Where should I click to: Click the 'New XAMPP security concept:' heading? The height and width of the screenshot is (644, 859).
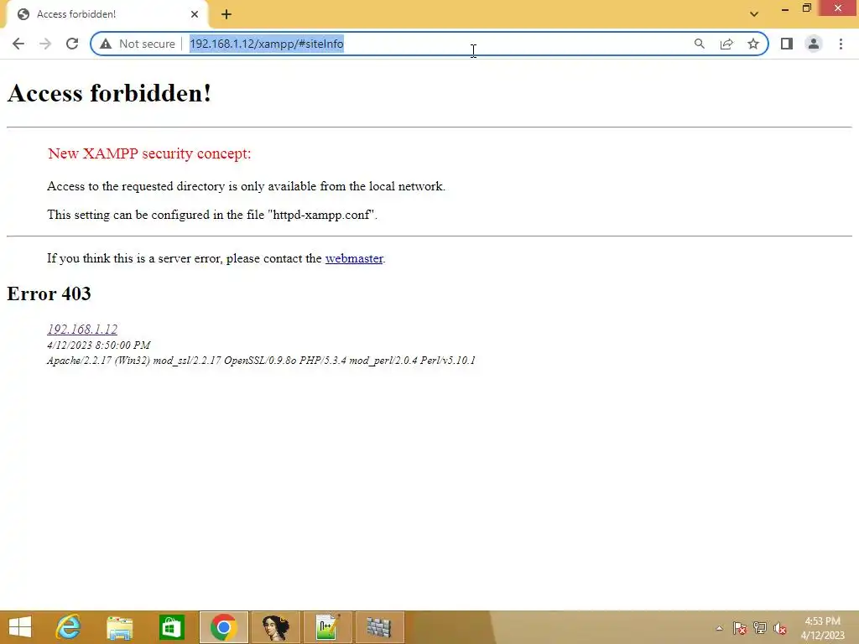tap(149, 154)
